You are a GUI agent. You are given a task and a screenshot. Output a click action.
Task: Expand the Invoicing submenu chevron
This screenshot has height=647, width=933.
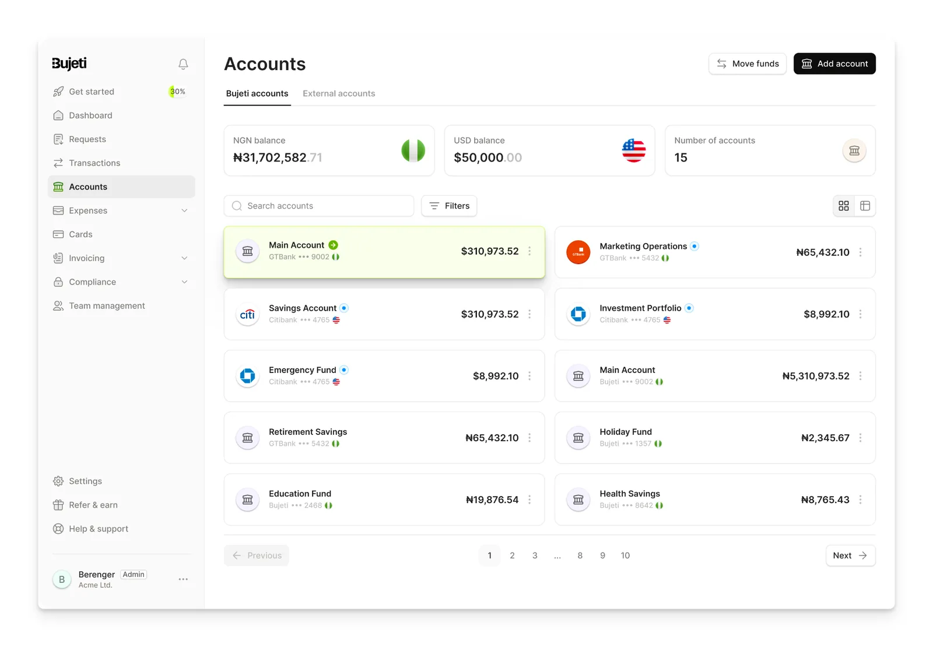[x=184, y=258]
